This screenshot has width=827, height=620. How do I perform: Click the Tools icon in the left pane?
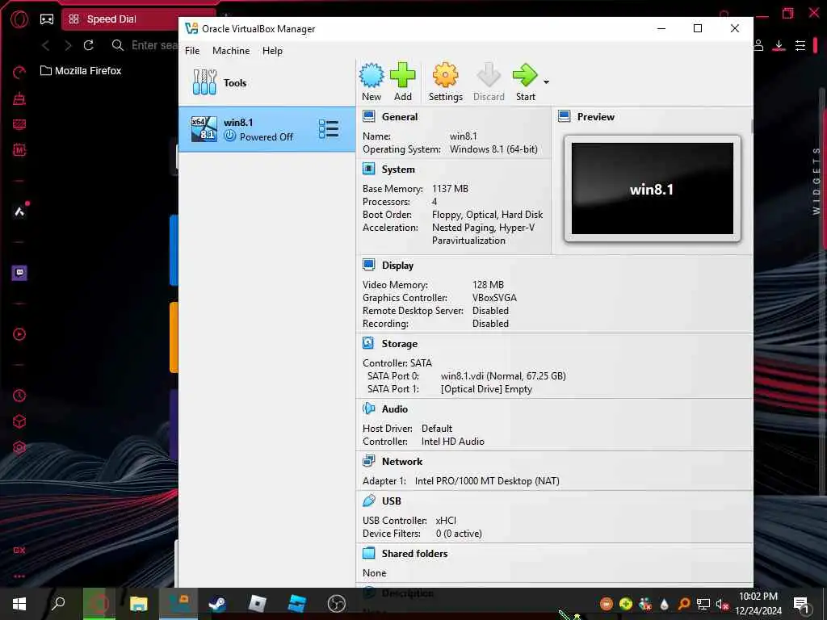204,82
